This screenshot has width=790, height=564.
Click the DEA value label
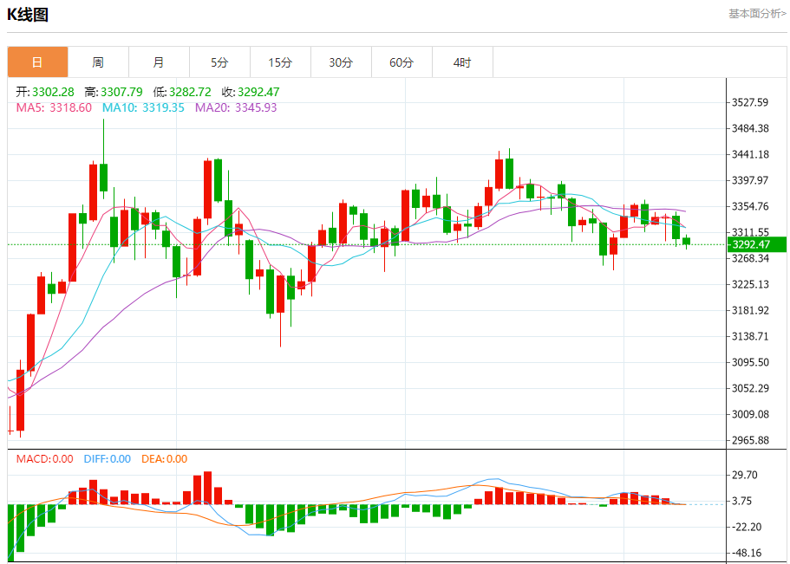164,459
